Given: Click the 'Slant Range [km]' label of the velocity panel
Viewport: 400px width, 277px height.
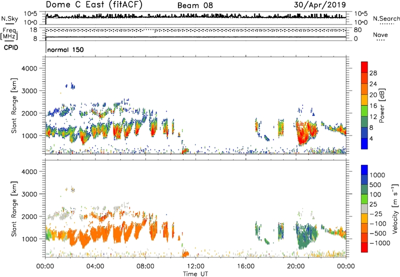Looking at the screenshot, I should point(14,209).
